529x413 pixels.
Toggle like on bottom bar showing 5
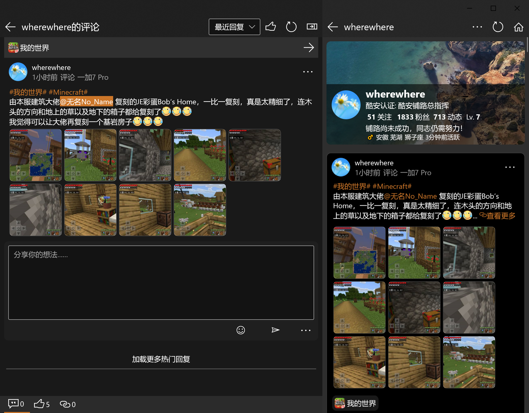[42, 404]
